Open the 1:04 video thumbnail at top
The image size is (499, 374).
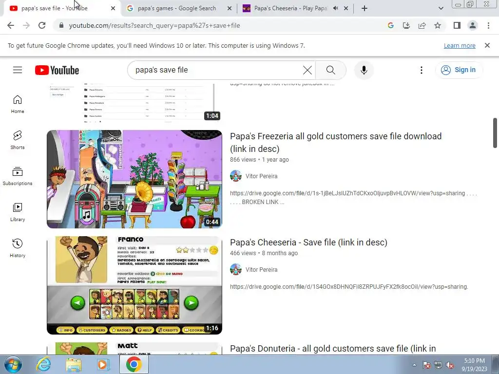click(x=134, y=103)
